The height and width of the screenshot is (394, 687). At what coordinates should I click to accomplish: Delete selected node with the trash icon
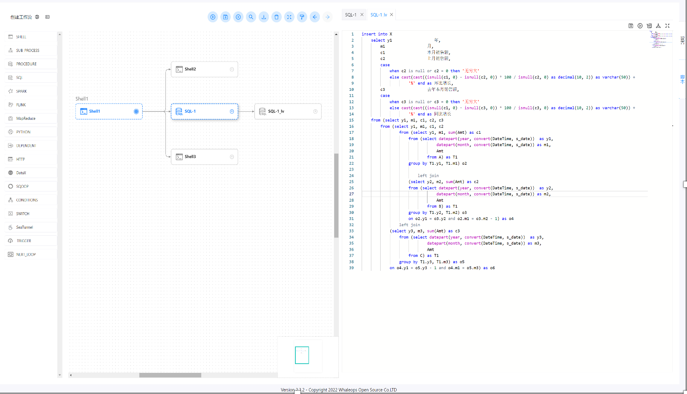coord(276,17)
